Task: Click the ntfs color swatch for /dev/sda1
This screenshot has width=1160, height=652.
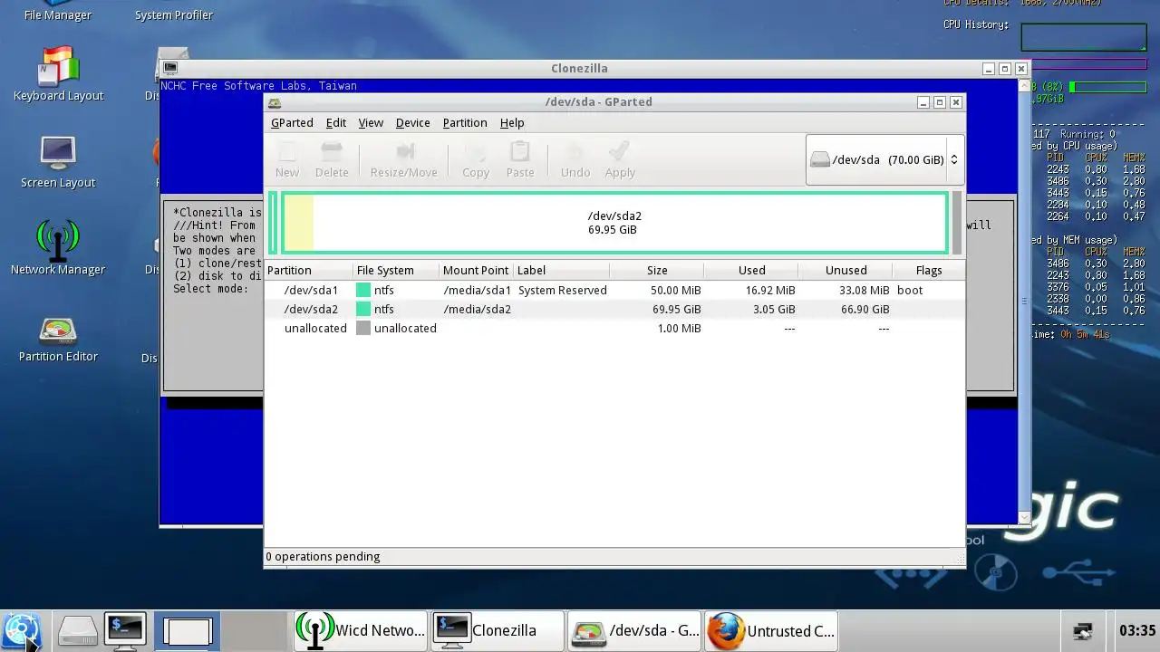Action: tap(363, 290)
